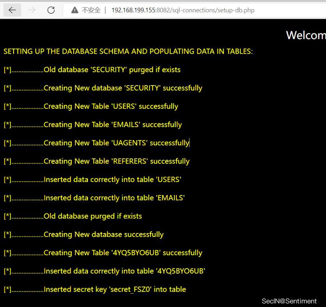Click the "Old database 'SECURITY' purged" line
The width and height of the screenshot is (326, 307).
[x=112, y=70]
